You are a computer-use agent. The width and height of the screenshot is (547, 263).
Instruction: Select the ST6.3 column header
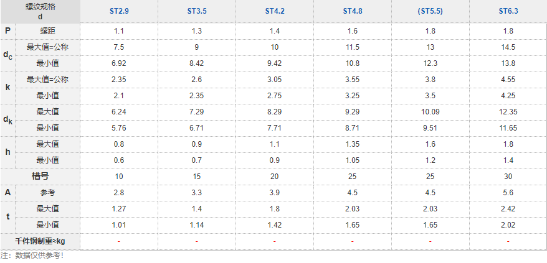[x=508, y=12]
